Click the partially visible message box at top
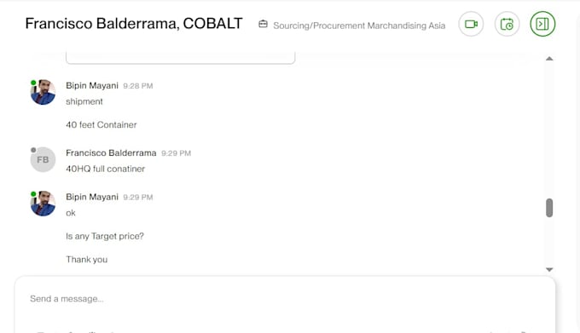 (x=181, y=58)
